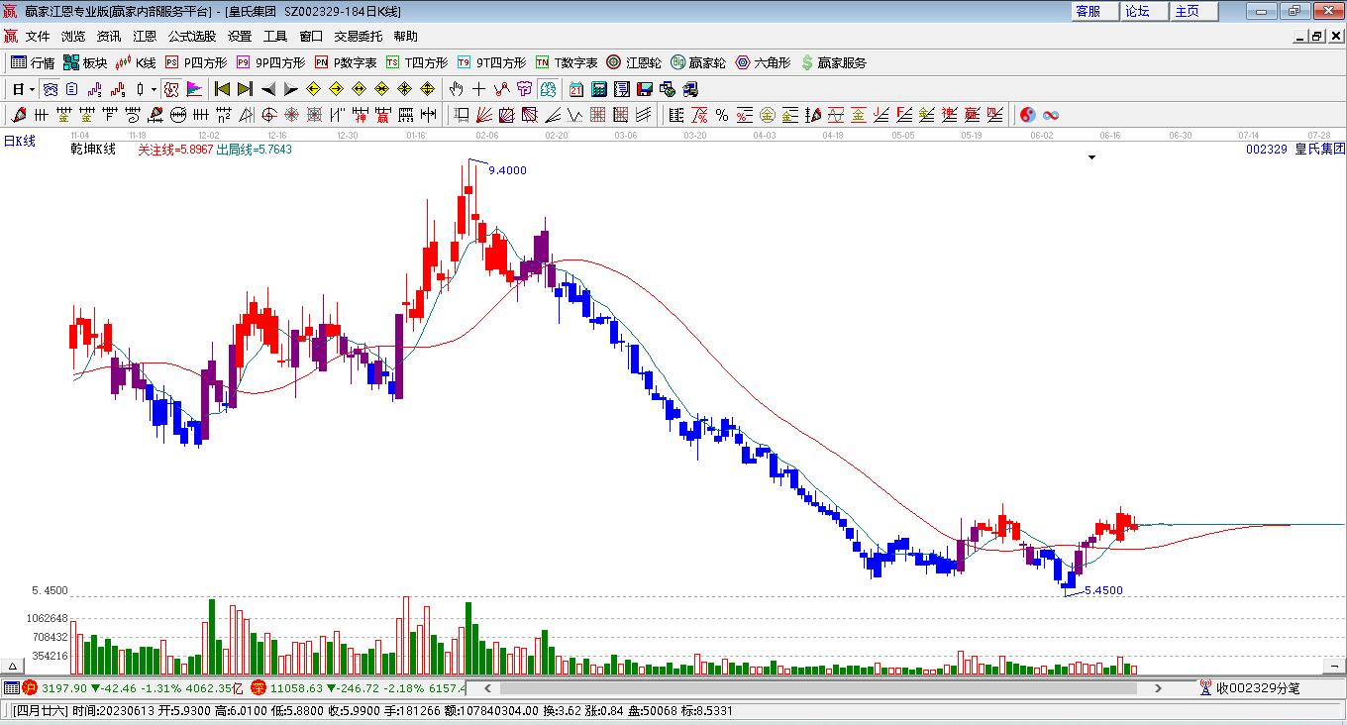This screenshot has width=1347, height=725.
Task: Click the 主页 home page button
Action: tap(1193, 11)
